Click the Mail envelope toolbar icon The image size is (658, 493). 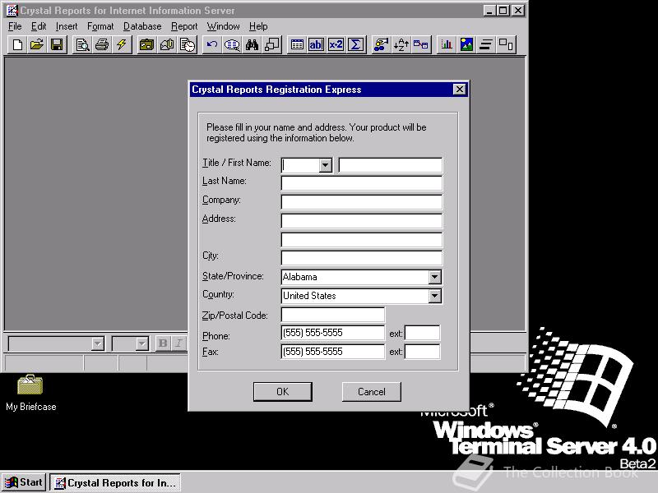click(167, 44)
